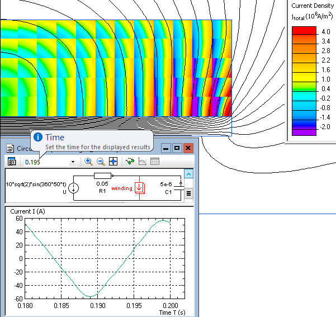Click the 'Current Density' legend title
The width and height of the screenshot is (336, 317).
tap(313, 6)
